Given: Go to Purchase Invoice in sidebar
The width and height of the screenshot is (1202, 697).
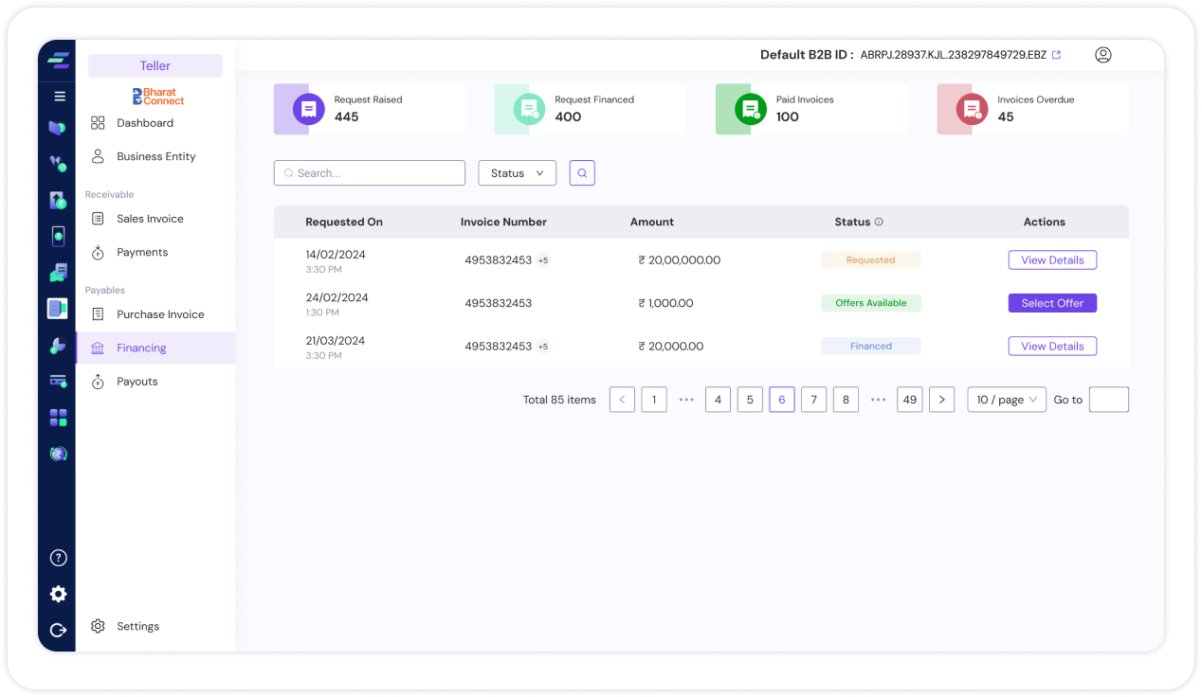Looking at the screenshot, I should pos(160,314).
